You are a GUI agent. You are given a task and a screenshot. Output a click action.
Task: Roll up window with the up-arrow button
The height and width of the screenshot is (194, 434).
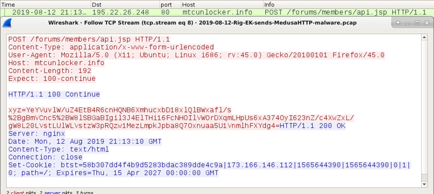coord(398,23)
